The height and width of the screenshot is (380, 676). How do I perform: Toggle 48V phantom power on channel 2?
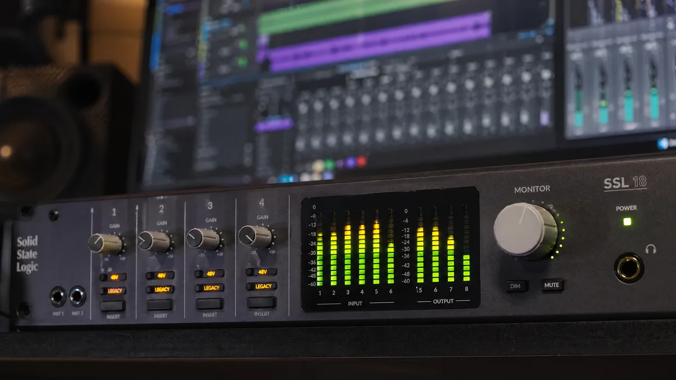pos(161,275)
